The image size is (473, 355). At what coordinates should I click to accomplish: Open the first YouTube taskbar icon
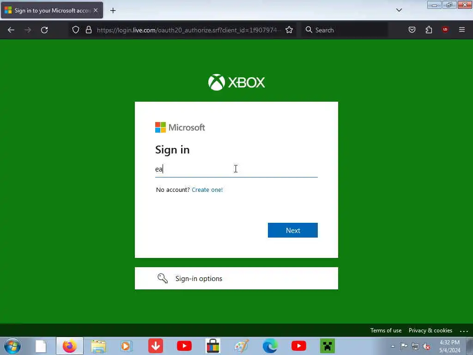pos(184,346)
